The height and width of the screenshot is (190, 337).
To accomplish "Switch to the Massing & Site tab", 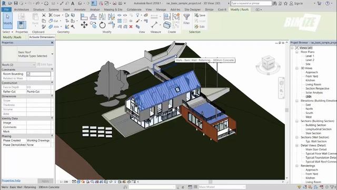I will tap(113, 9).
